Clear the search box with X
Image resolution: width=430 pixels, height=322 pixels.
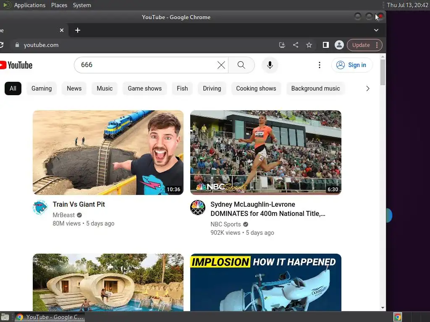221,65
